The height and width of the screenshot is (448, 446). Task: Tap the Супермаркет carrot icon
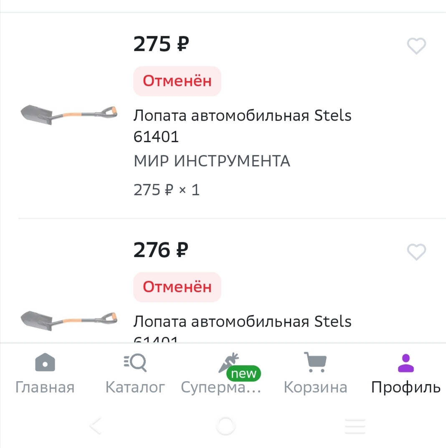[228, 362]
